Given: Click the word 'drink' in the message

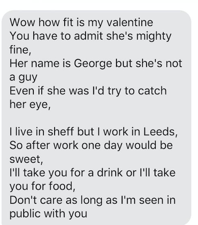Looking at the screenshot, I should coord(110,172).
